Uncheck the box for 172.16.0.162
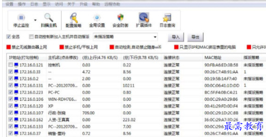This screenshot has width=266, height=137. (x=10, y=120)
